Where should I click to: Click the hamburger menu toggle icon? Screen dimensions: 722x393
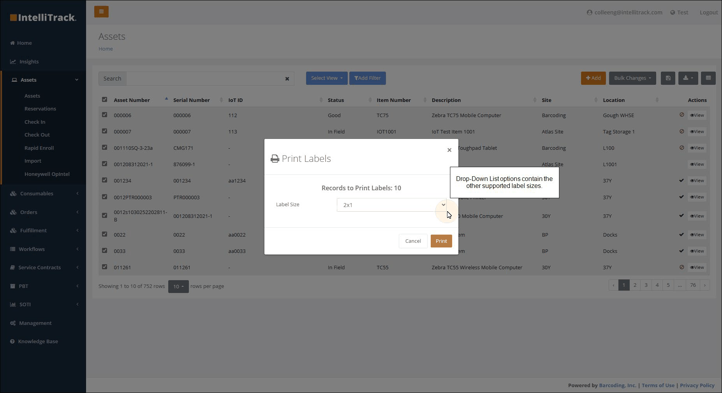101,12
